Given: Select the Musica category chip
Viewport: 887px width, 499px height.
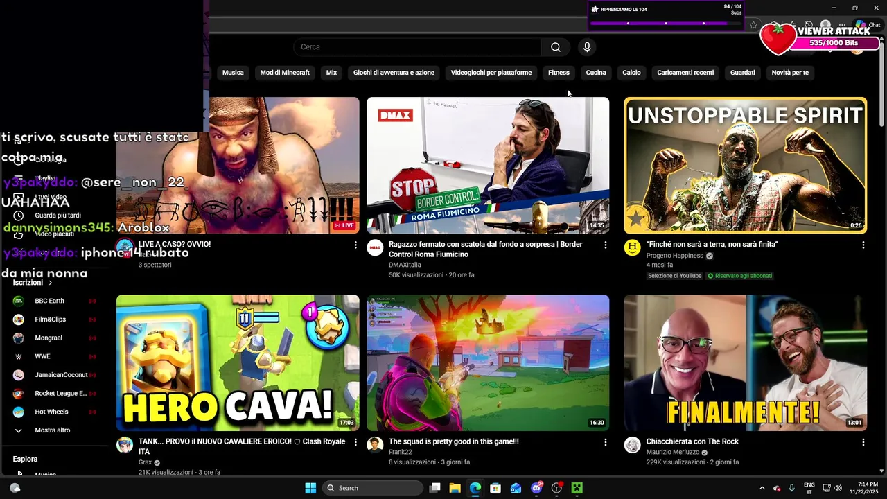Looking at the screenshot, I should tap(233, 73).
